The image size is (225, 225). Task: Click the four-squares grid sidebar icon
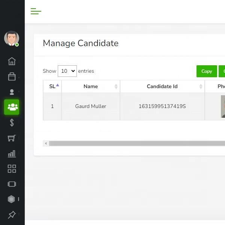(x=12, y=169)
